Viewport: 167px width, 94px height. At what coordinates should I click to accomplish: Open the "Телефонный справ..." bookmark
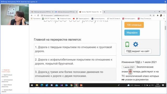(64, 19)
